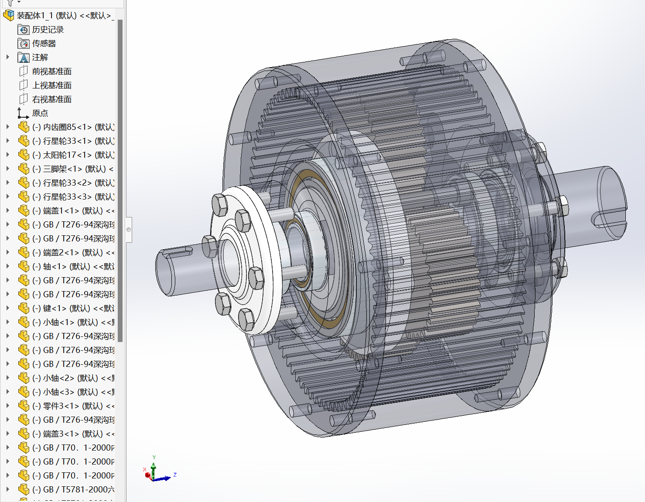This screenshot has height=502, width=645.
Task: Click the 内齿圈85<1> part icon
Action: coord(24,127)
